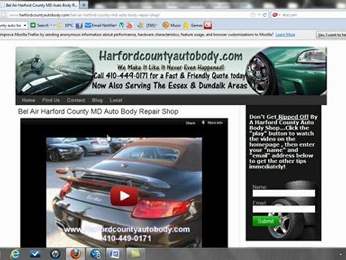346x260 pixels.
Task: Open the Email Notifier toolbar button
Action: click(x=101, y=25)
